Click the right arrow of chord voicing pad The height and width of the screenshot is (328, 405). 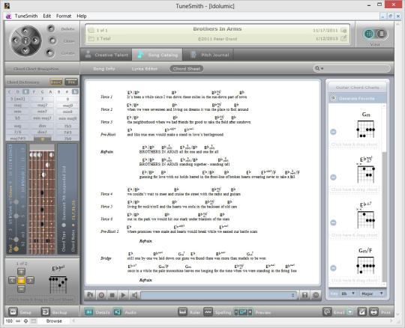(x=31, y=280)
